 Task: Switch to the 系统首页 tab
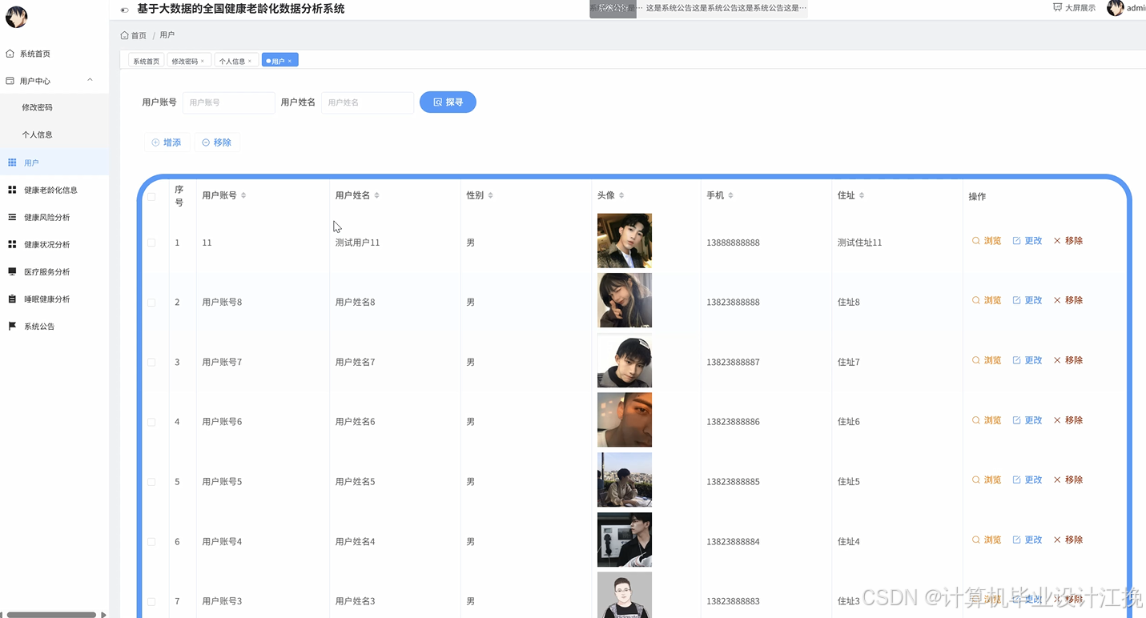point(146,61)
